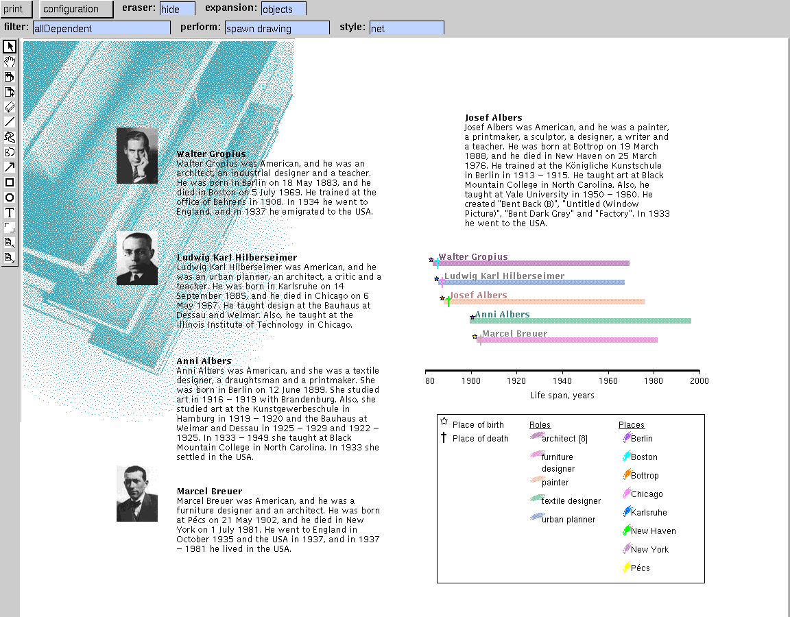790x617 pixels.
Task: Click document with down-right arrow icon
Action: 10,258
